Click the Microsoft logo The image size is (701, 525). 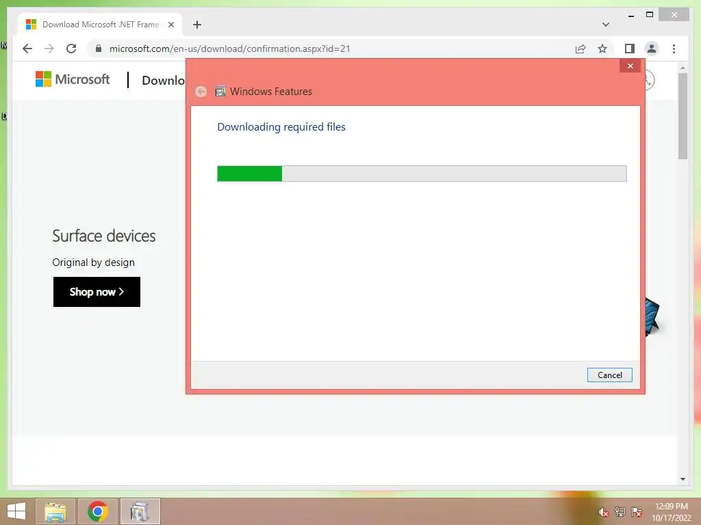(72, 79)
